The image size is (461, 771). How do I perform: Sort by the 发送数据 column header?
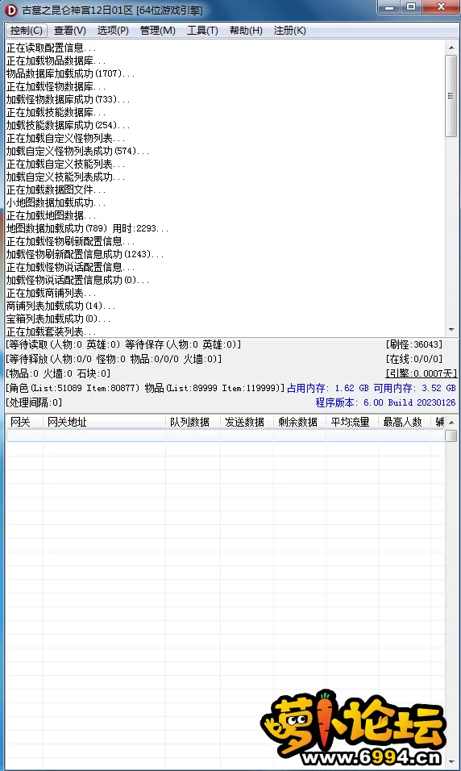click(x=247, y=422)
